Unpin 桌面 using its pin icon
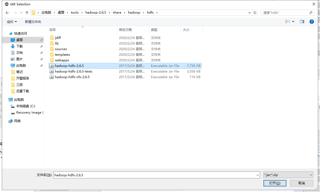320x192 pixels. 41,40
